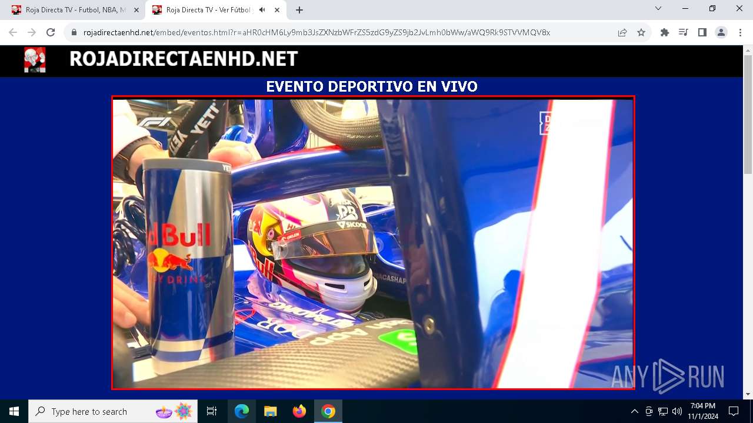Click the EVENTO DEPORTIVO EN VIVO heading
Image resolution: width=753 pixels, height=423 pixels.
[x=372, y=86]
